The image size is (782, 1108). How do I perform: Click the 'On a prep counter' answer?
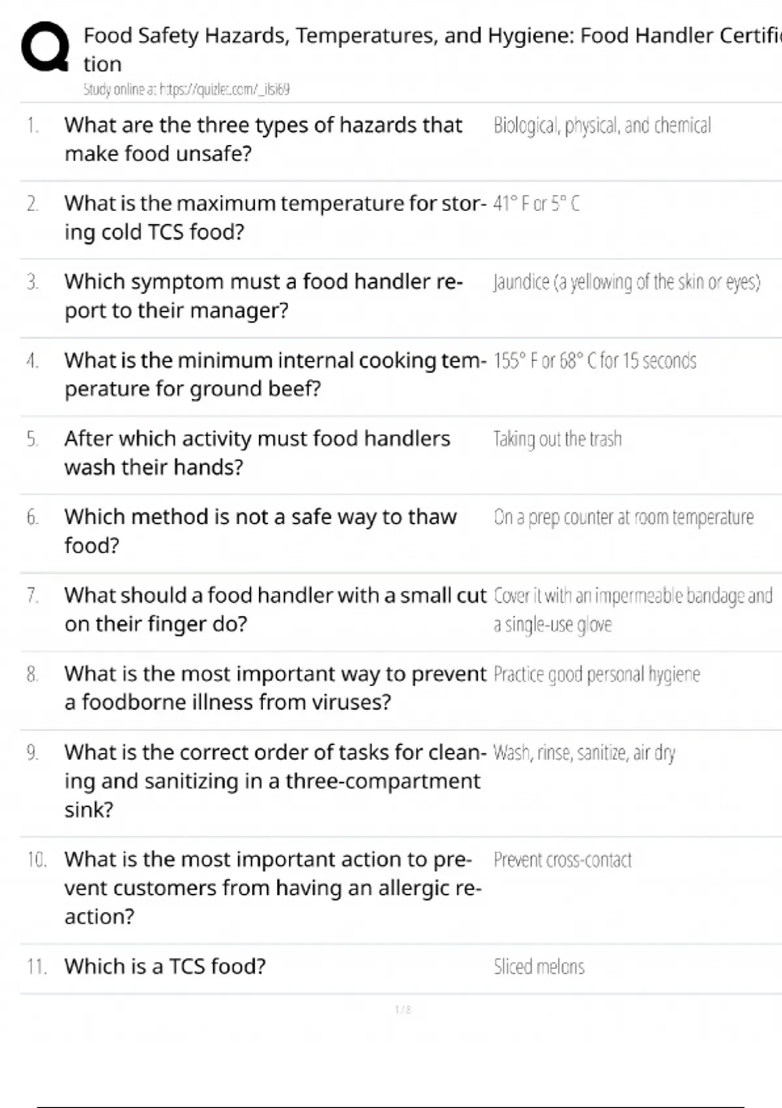point(624,517)
